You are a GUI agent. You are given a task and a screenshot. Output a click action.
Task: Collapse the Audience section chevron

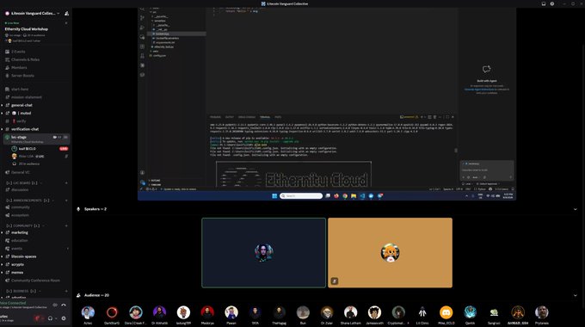pos(576,295)
